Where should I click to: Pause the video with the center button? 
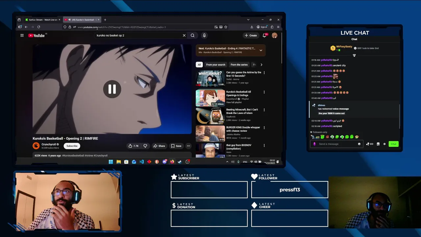112,89
